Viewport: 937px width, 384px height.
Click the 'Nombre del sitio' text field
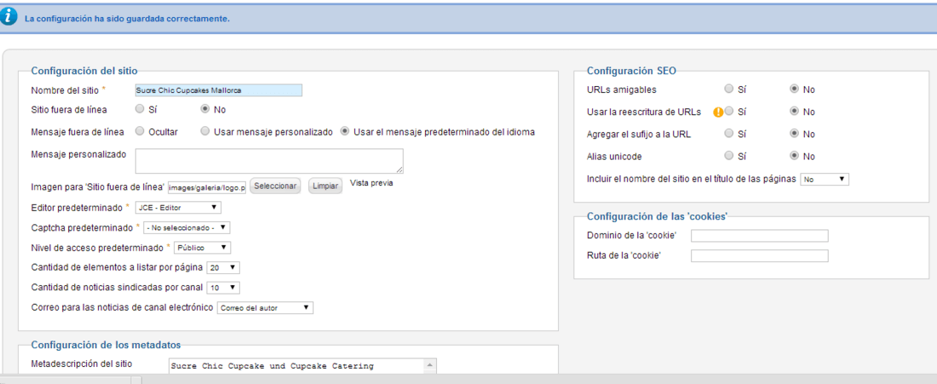click(x=219, y=90)
